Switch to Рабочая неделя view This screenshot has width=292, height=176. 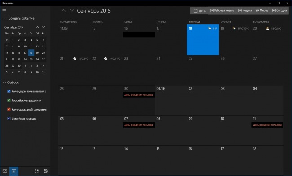(222, 11)
